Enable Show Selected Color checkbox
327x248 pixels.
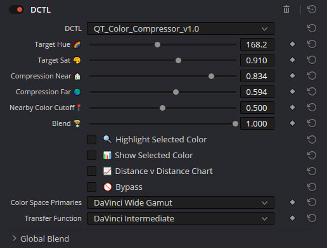click(92, 155)
